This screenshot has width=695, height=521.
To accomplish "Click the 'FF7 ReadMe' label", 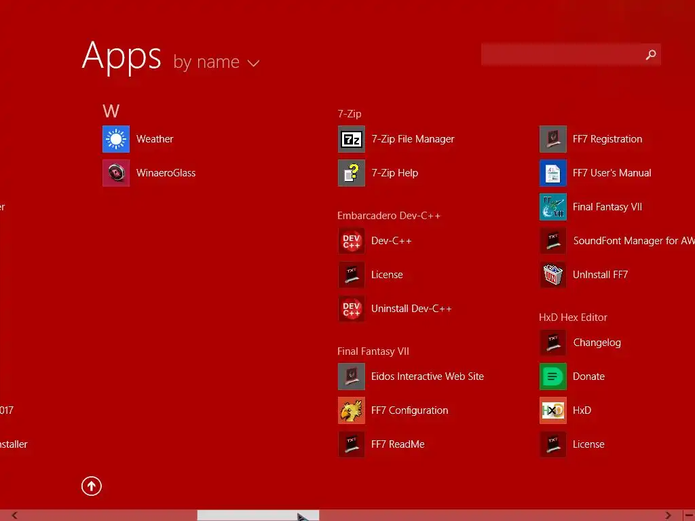I will [x=398, y=444].
